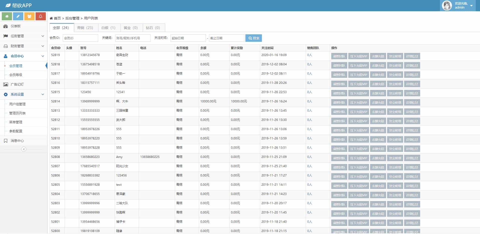
Task: Click the 搜索 search button
Action: (x=253, y=38)
